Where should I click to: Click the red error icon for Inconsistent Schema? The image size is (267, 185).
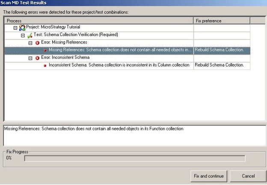37,58
